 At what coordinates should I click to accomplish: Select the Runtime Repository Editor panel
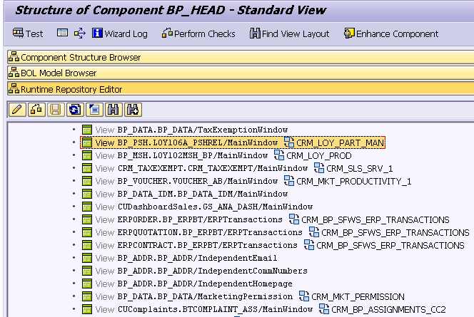241,89
